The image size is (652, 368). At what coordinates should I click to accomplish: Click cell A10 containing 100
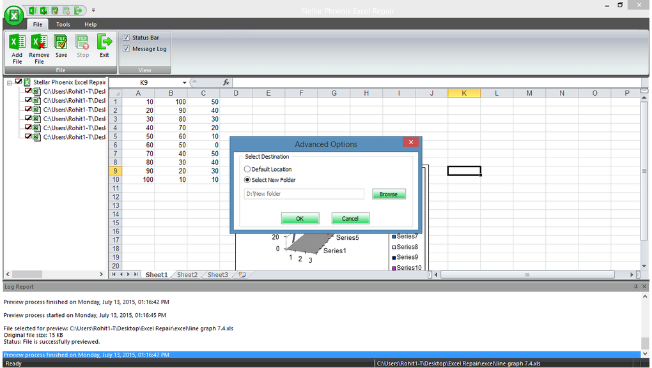click(138, 180)
